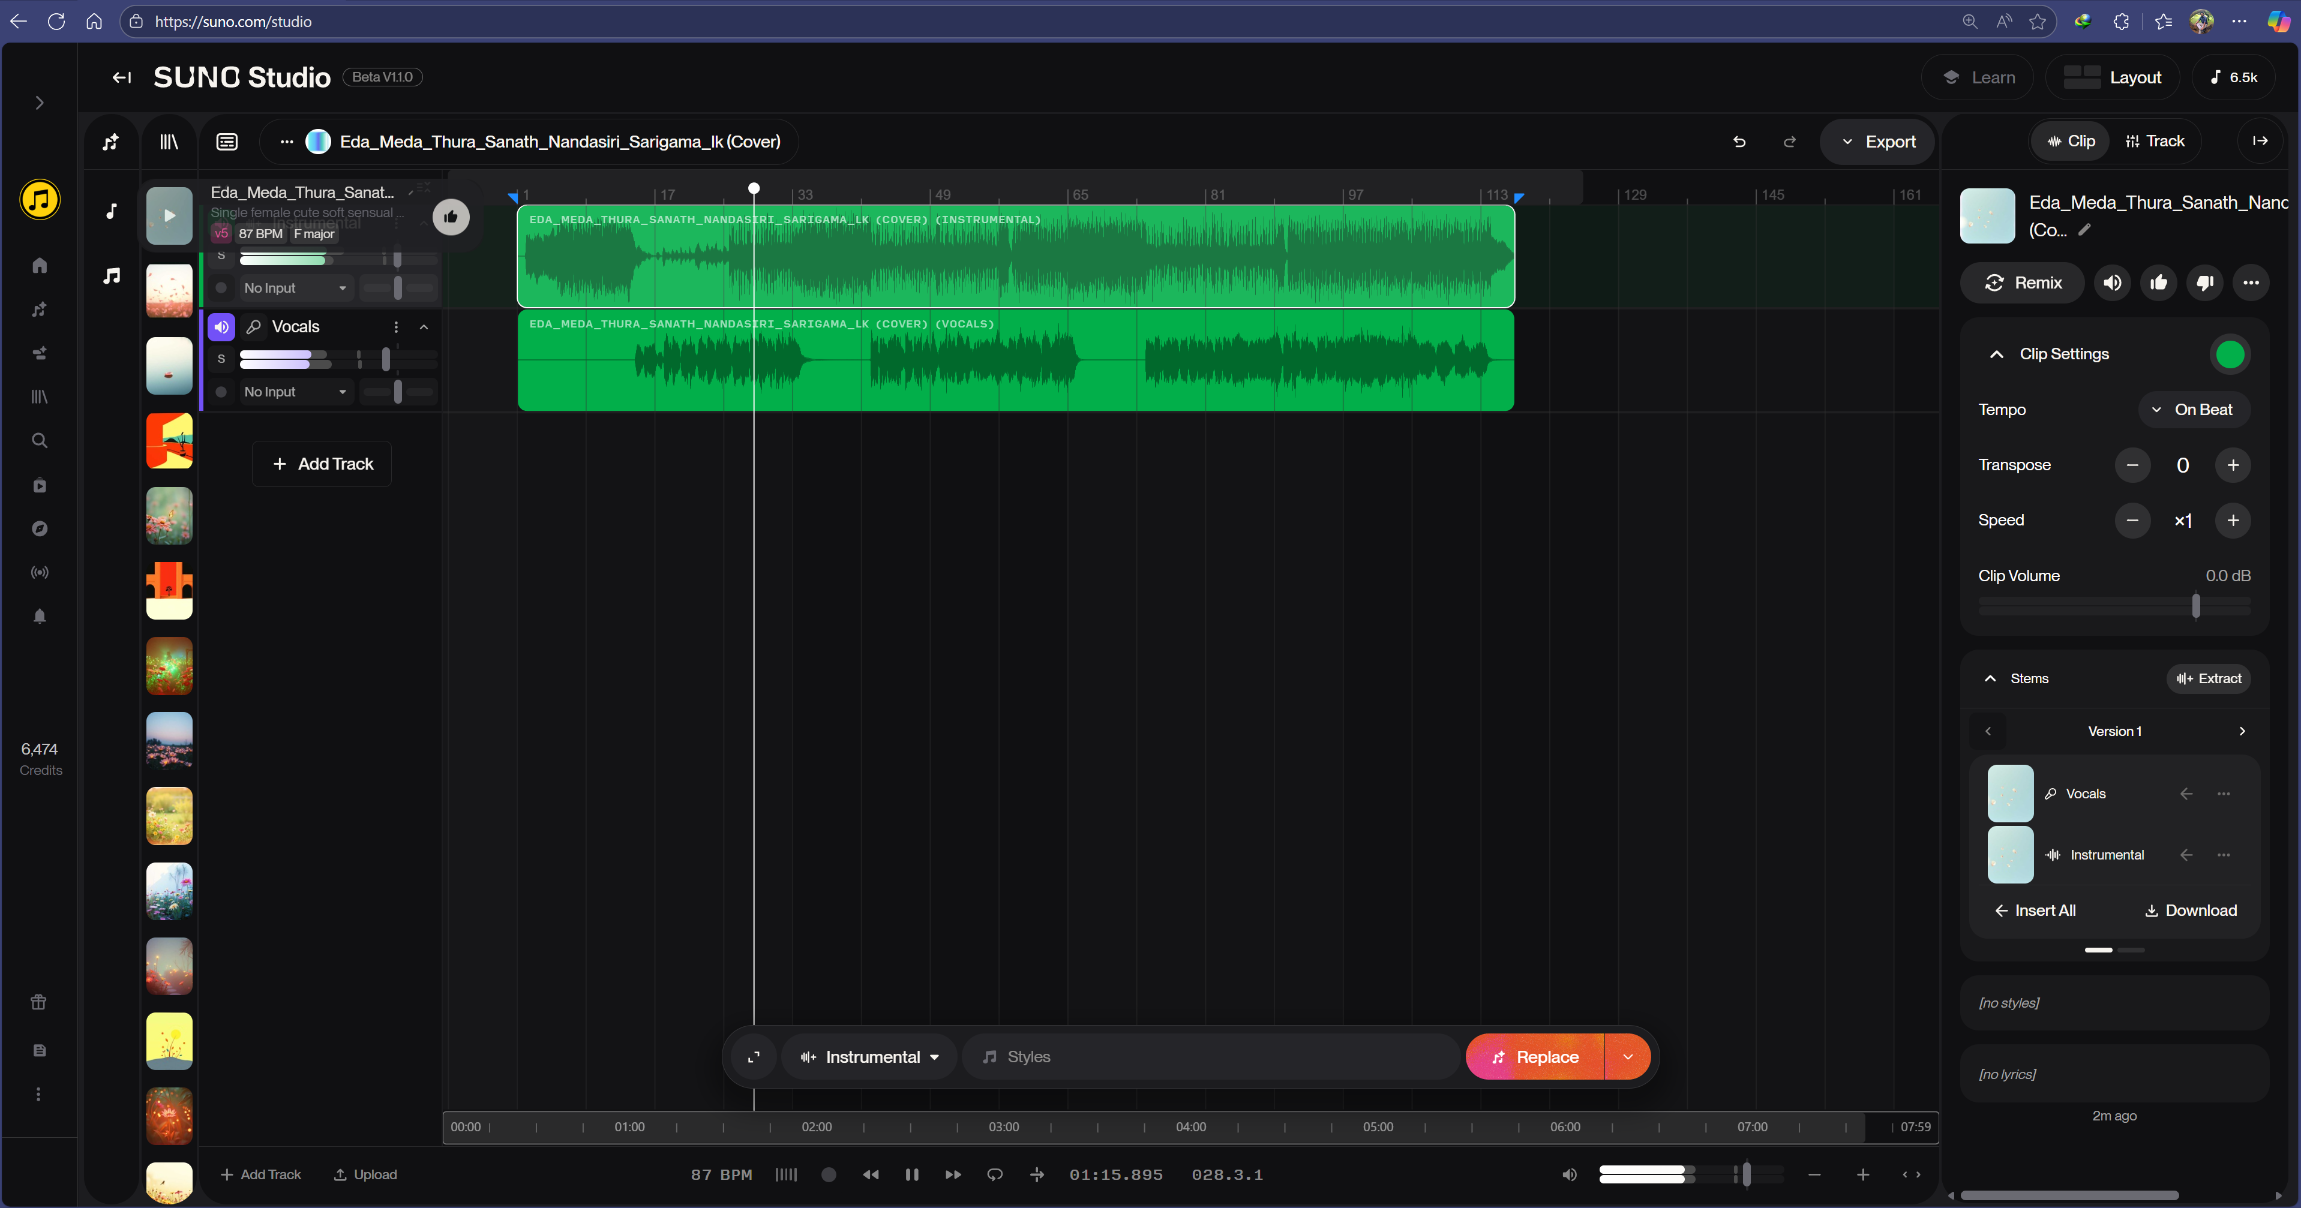Toggle loop playback in transport bar
The image size is (2301, 1208).
pyautogui.click(x=995, y=1175)
